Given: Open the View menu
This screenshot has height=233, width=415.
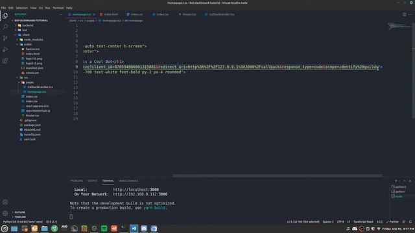Looking at the screenshot, I should (33, 8).
